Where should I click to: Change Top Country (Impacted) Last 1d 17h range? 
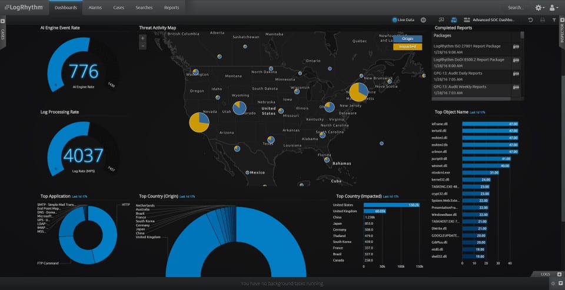pos(391,196)
